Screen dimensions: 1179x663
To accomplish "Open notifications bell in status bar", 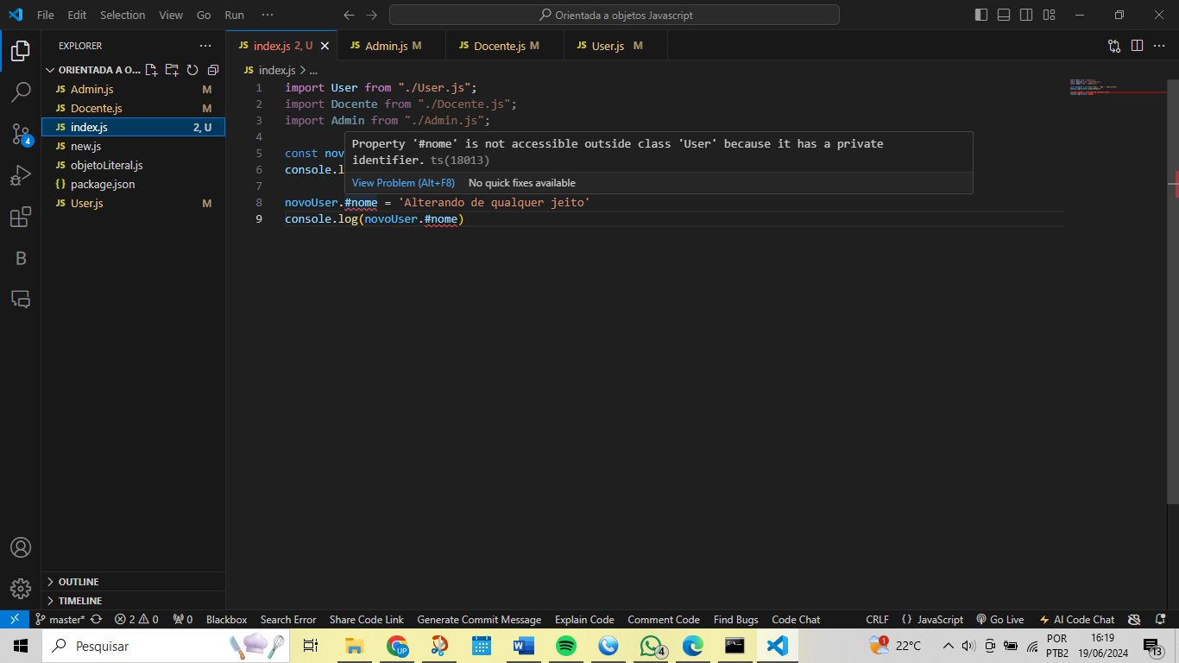I will (1160, 620).
